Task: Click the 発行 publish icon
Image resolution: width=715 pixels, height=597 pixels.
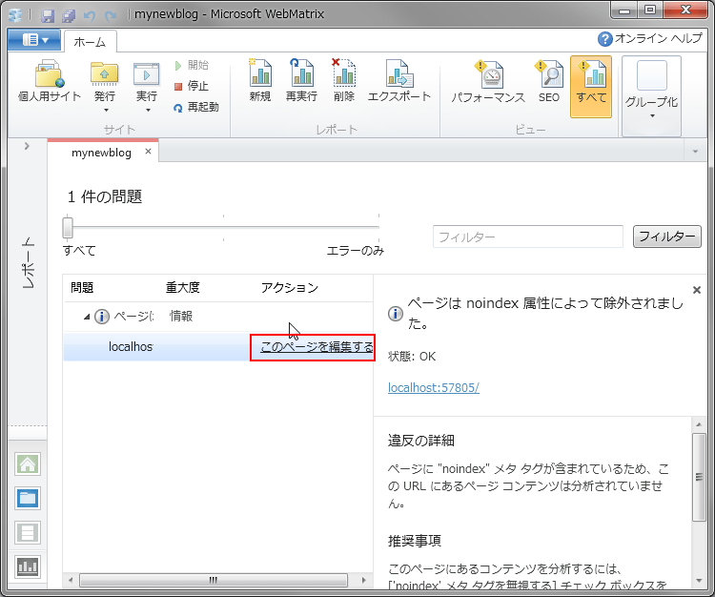Action: 105,73
